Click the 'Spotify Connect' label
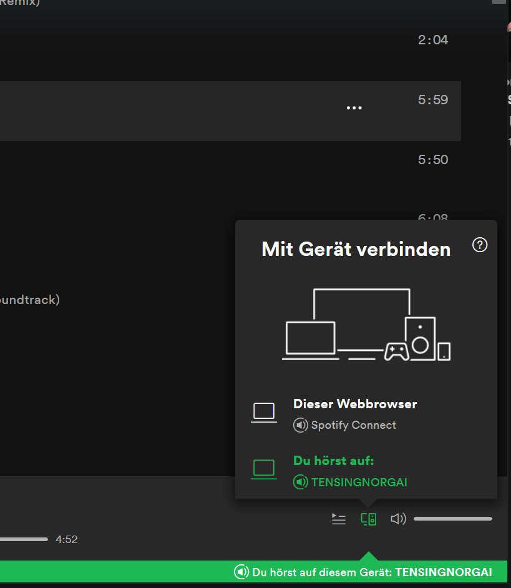Image resolution: width=511 pixels, height=588 pixels. point(353,425)
